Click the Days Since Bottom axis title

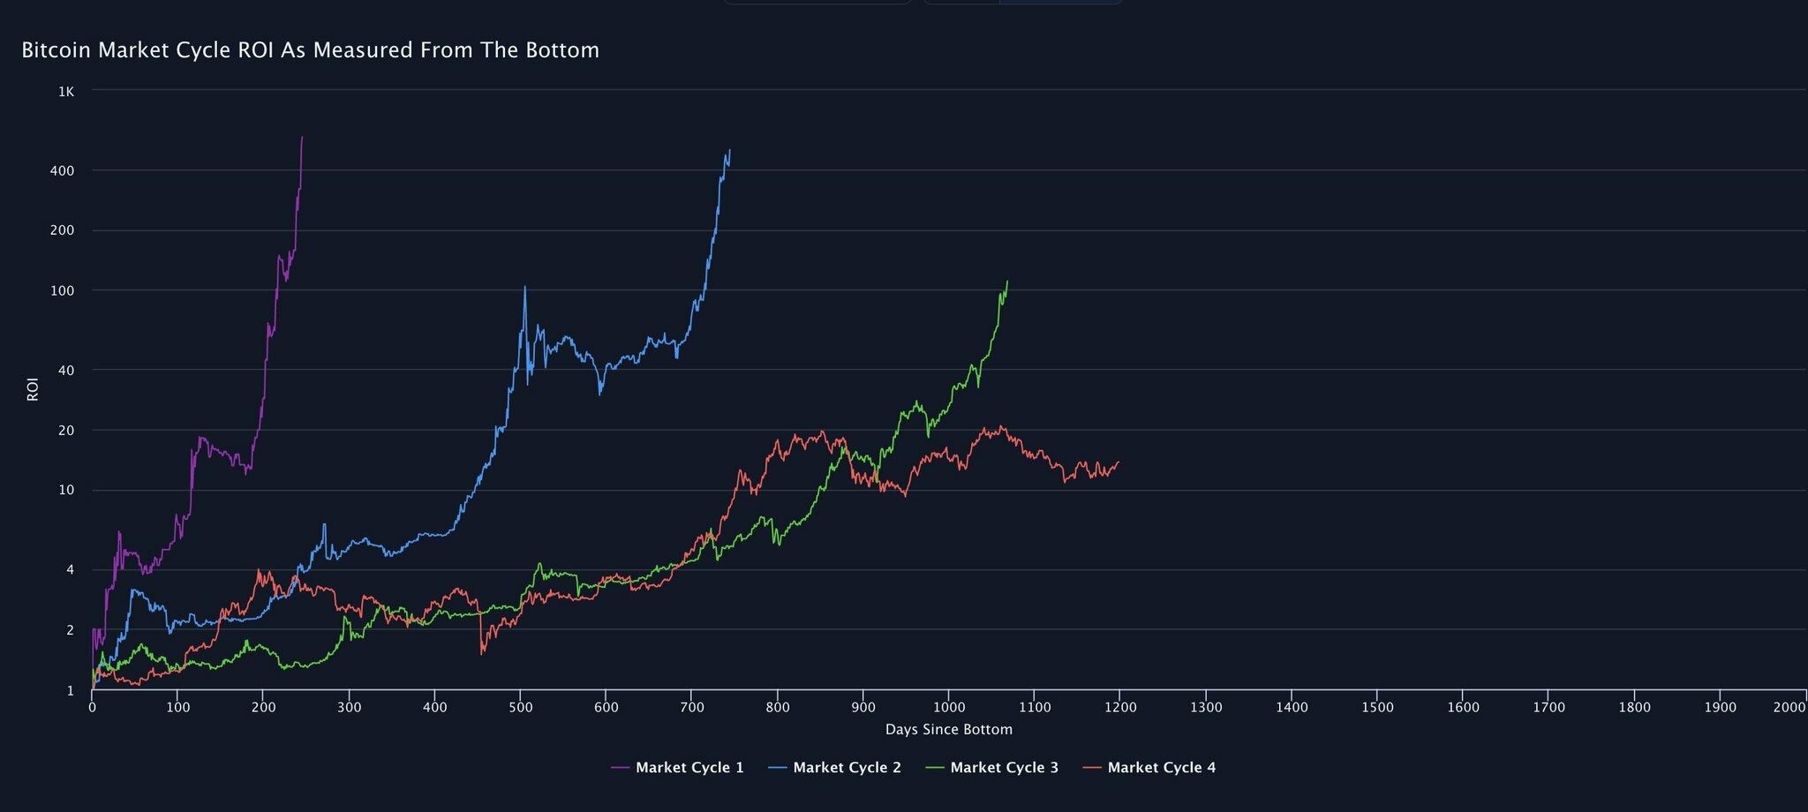[948, 730]
